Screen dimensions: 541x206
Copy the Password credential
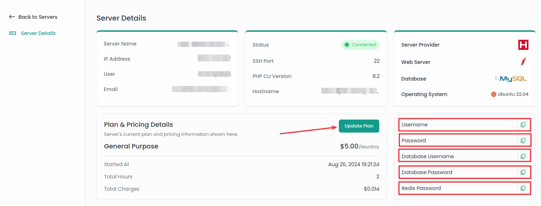523,141
